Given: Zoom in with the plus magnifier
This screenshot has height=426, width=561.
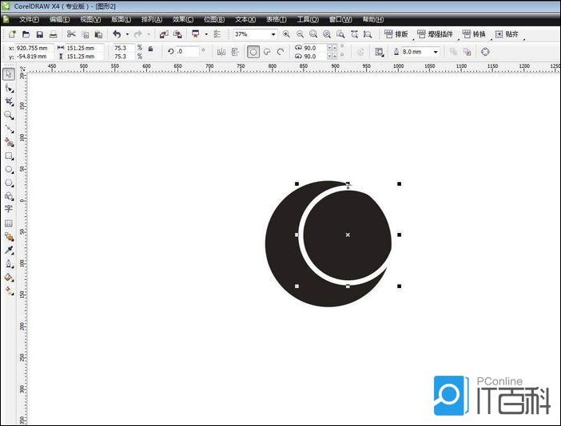Looking at the screenshot, I should [286, 34].
